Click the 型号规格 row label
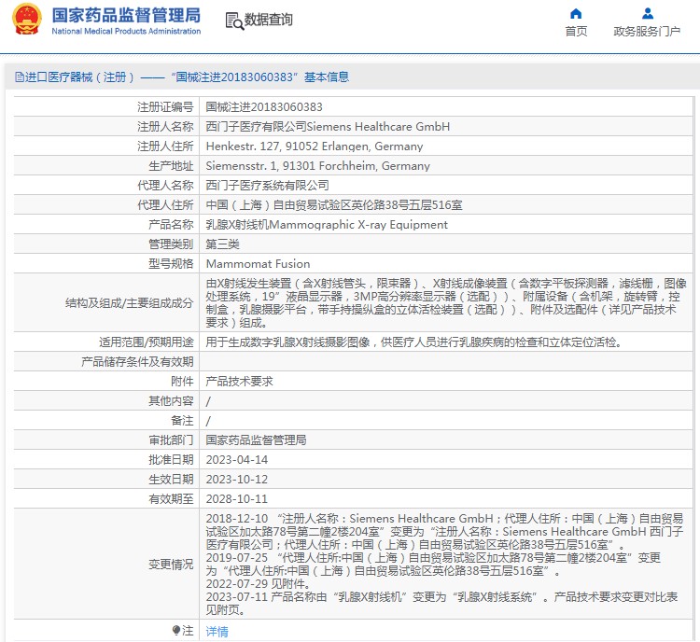 [171, 264]
